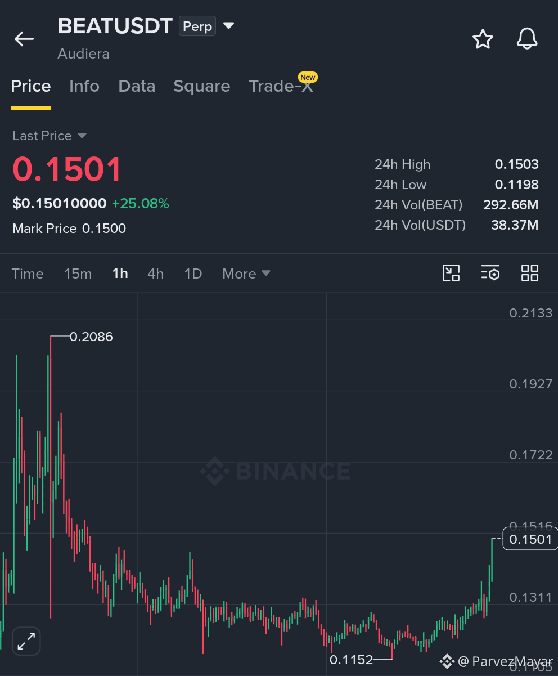Tap the 0.2086 high marker on chart

coord(91,337)
